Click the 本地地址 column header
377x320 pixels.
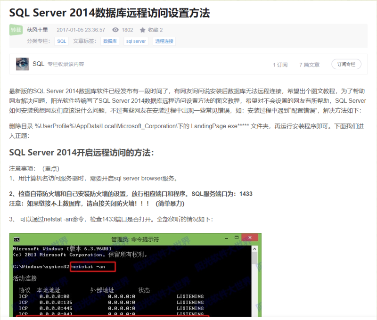49,290
